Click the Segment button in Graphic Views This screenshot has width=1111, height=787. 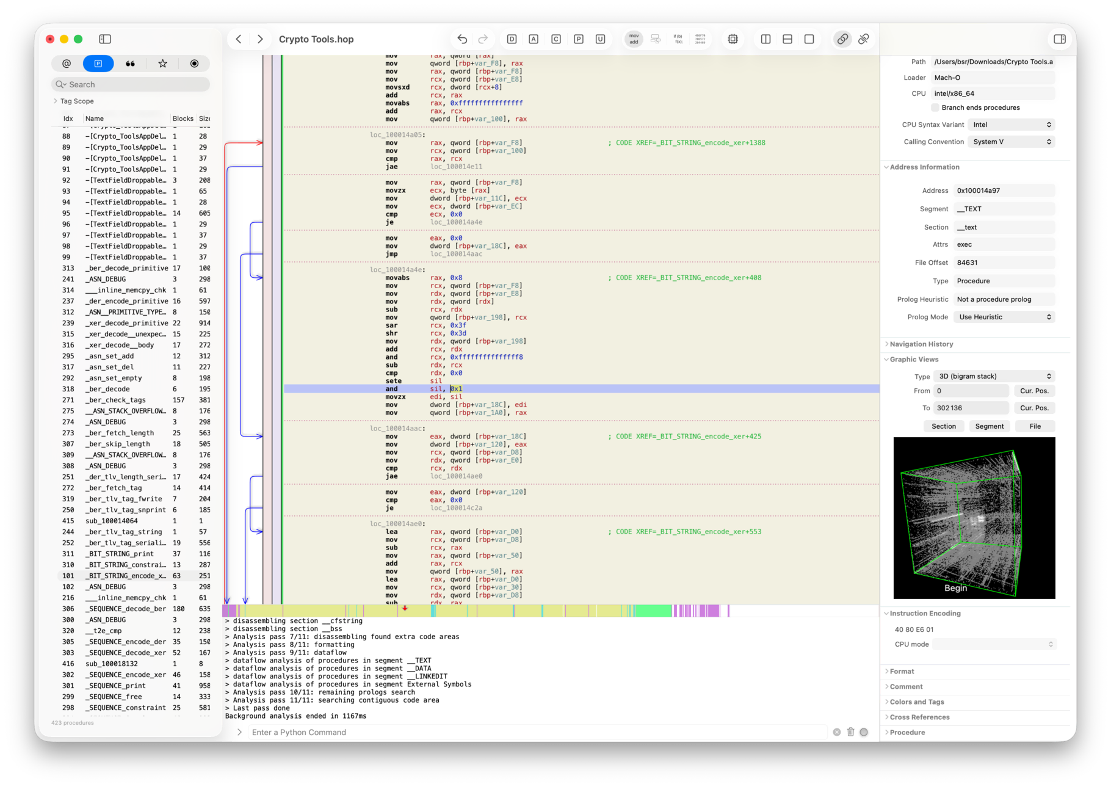coord(989,426)
